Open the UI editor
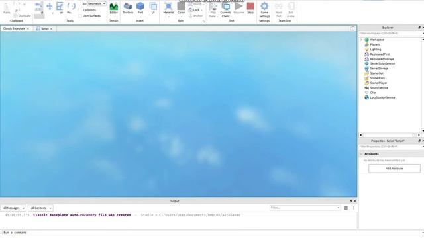Image resolution: width=424 pixels, height=238 pixels. (153, 8)
